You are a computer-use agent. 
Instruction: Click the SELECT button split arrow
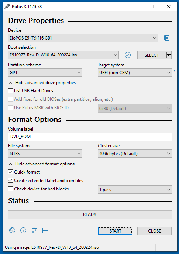point(169,55)
